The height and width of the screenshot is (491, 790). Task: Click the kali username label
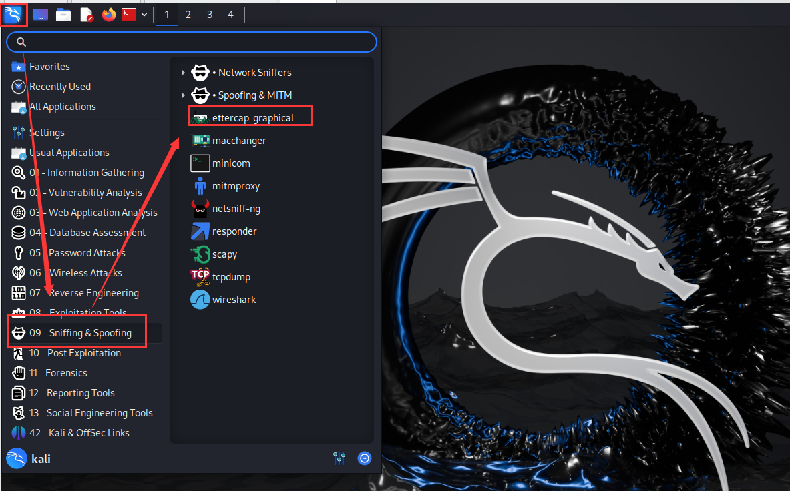pos(41,459)
